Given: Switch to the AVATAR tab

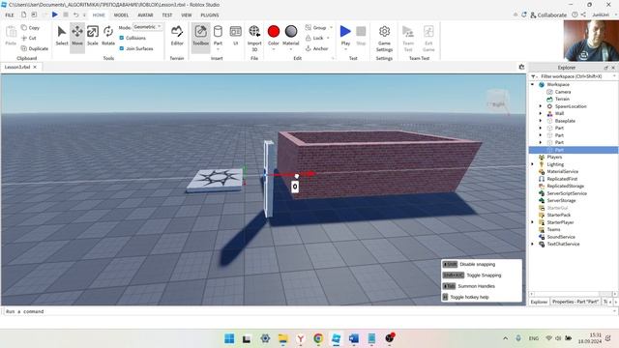Looking at the screenshot, I should (x=145, y=15).
